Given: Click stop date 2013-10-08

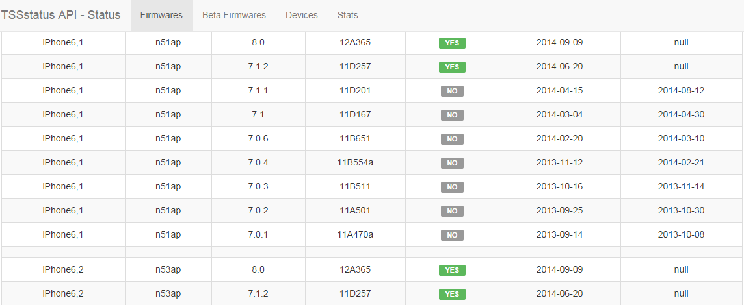Looking at the screenshot, I should click(682, 234).
